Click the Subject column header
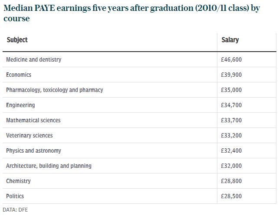 17,40
